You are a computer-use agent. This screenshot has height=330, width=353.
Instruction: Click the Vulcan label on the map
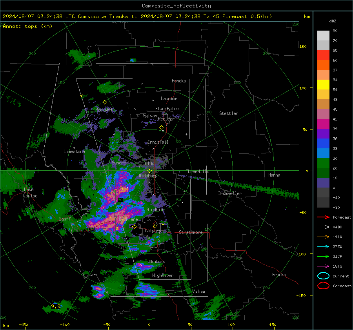200,292
